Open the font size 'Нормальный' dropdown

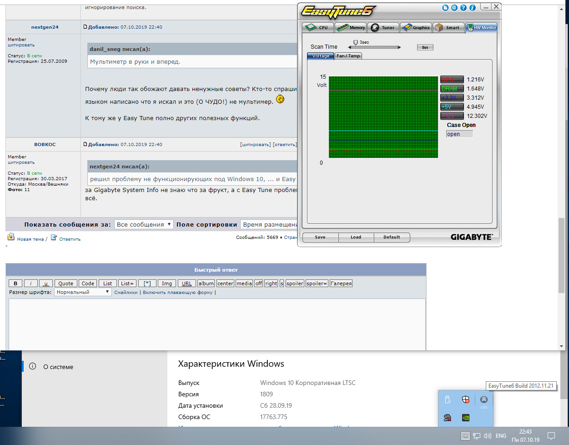pos(83,292)
